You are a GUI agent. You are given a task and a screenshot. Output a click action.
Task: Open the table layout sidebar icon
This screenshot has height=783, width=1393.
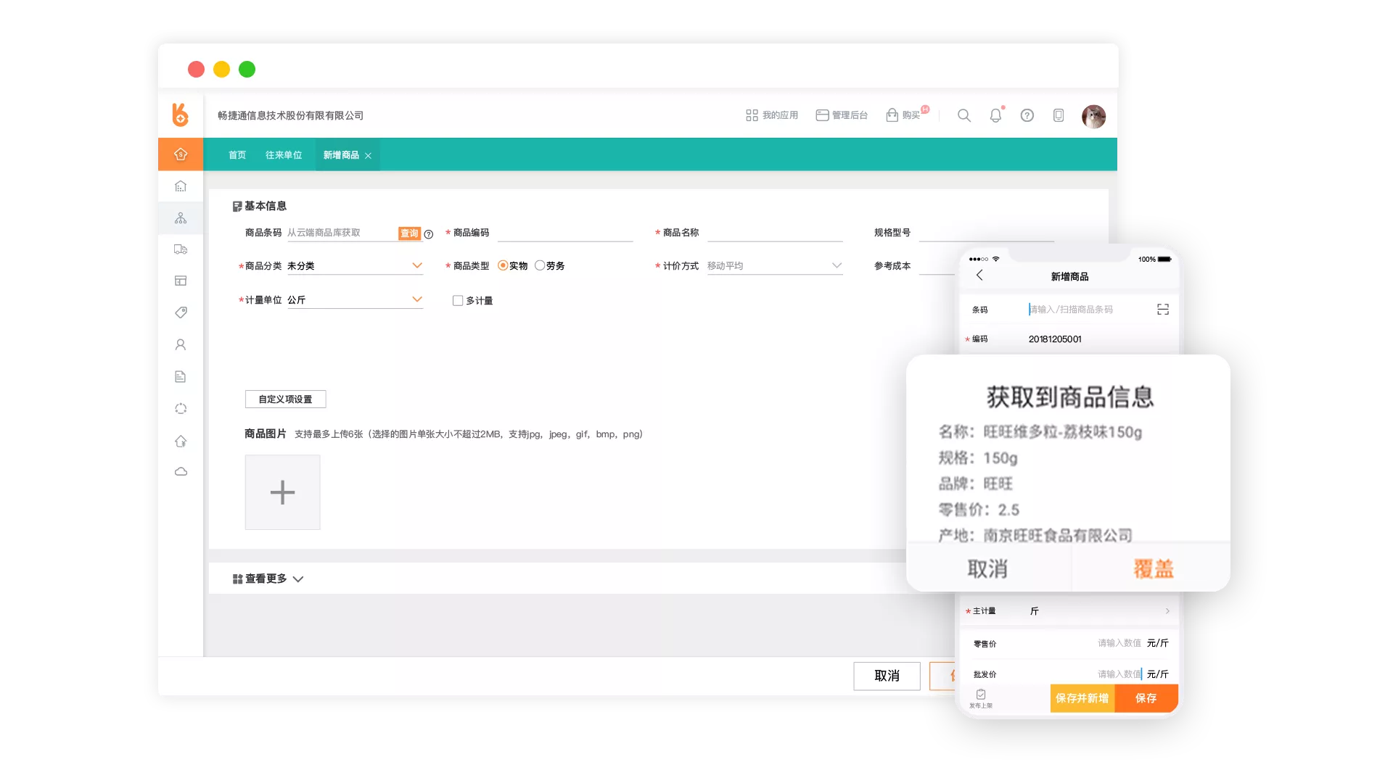tap(181, 281)
